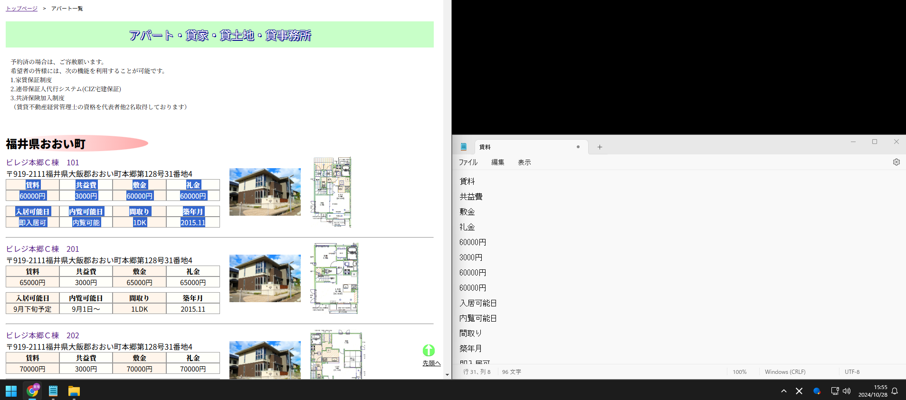Click the webpage scrollbar down arrow
906x400 pixels.
tap(447, 375)
